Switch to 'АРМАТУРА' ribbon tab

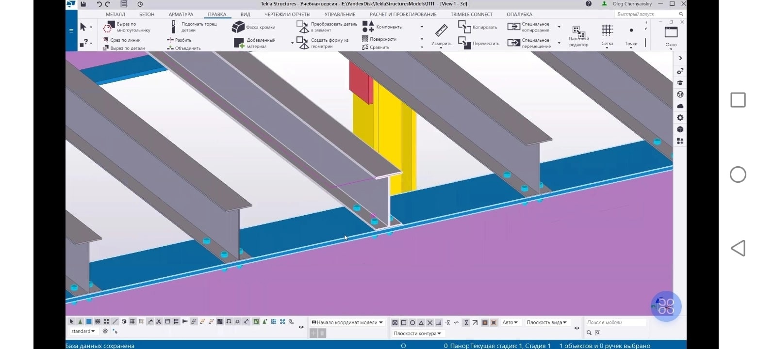click(181, 15)
